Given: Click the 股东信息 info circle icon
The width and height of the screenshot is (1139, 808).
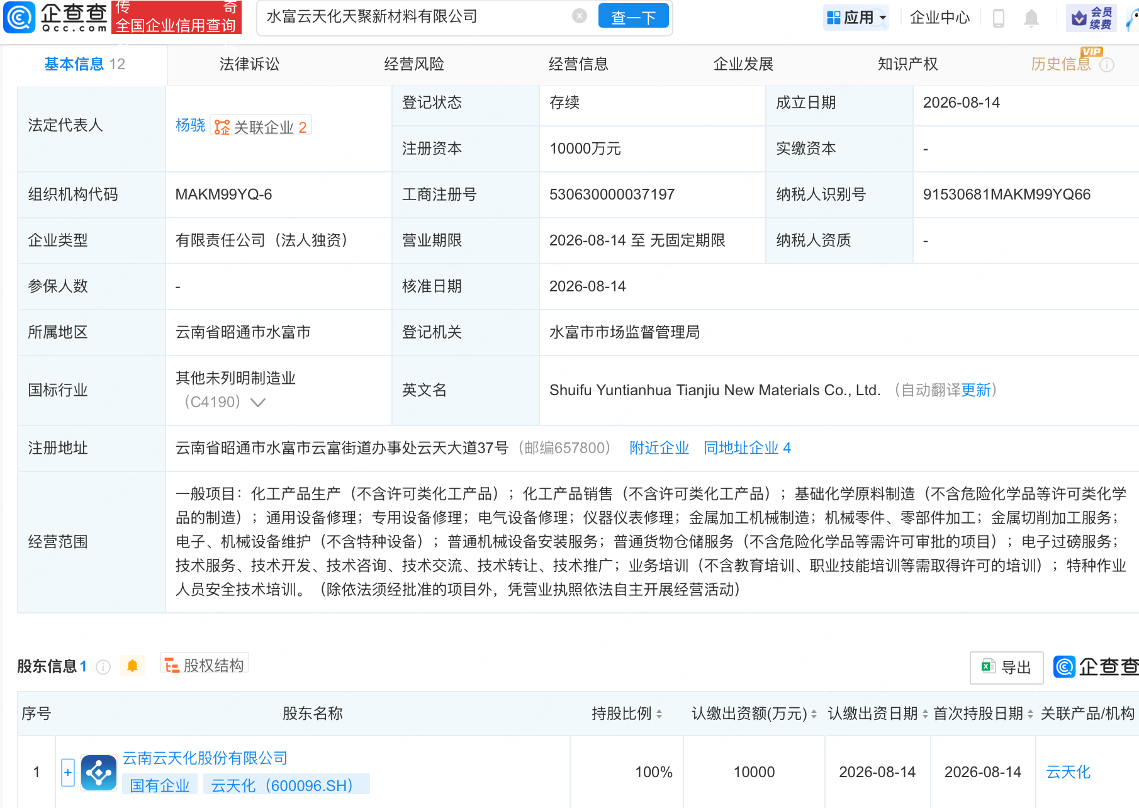Looking at the screenshot, I should pos(103,666).
